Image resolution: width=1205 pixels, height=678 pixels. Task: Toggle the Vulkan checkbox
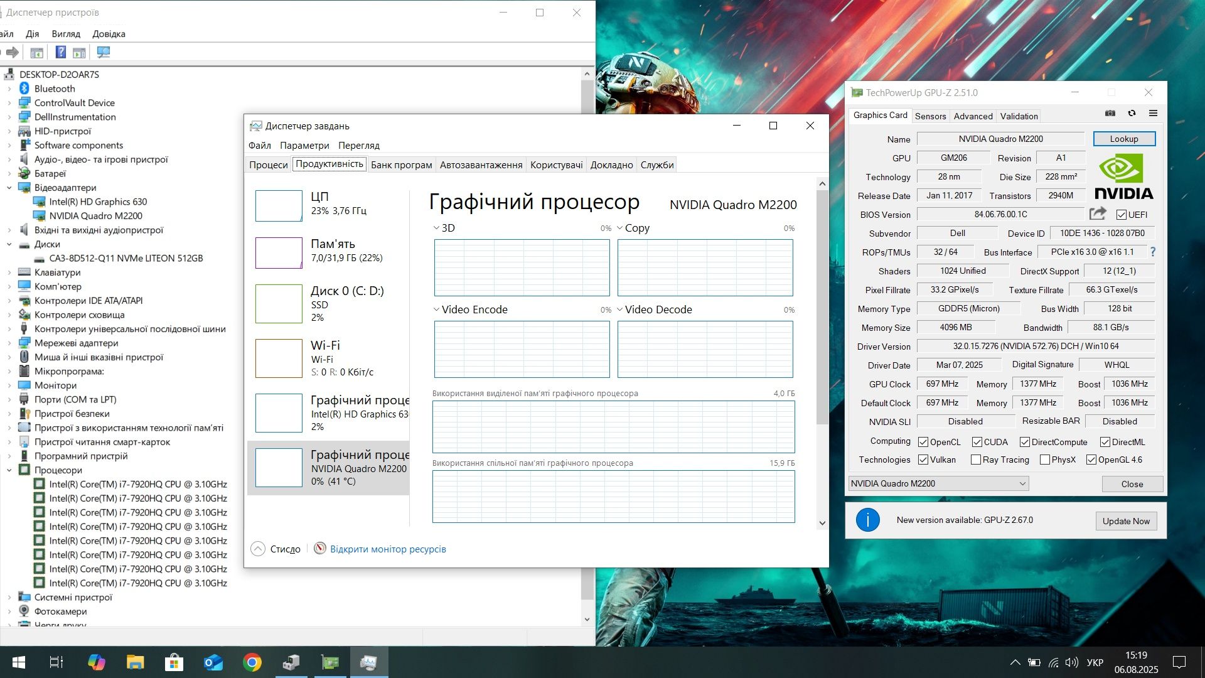923,460
